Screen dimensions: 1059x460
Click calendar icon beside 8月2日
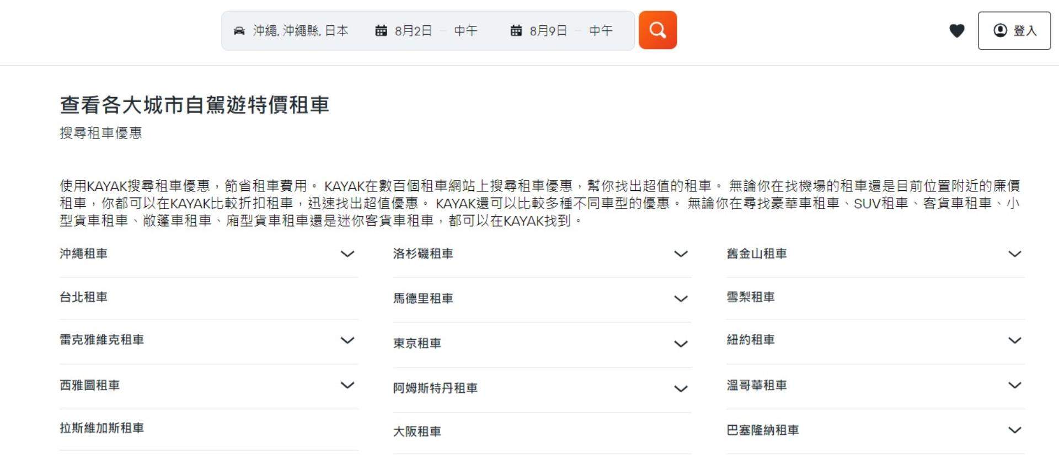(x=381, y=31)
